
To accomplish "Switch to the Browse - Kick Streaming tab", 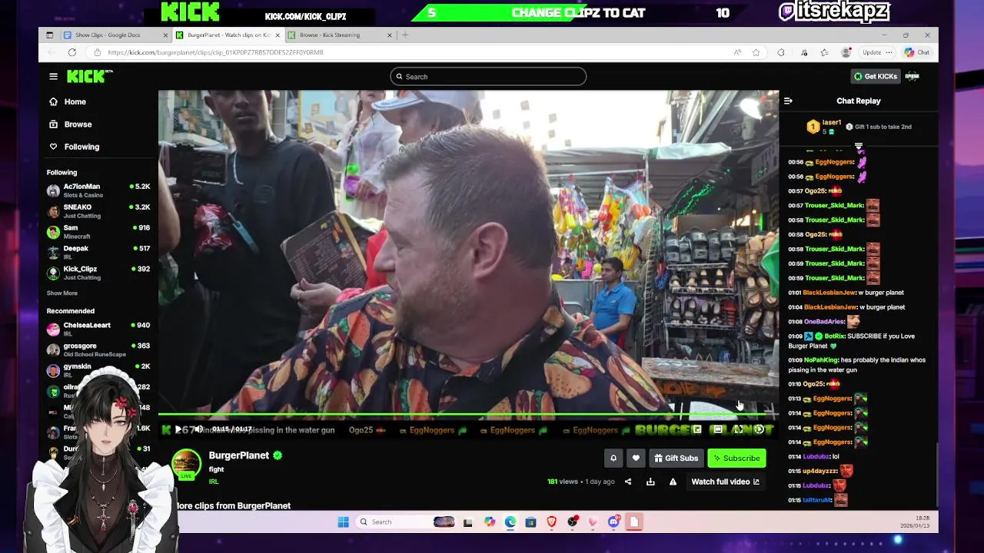I will 338,35.
